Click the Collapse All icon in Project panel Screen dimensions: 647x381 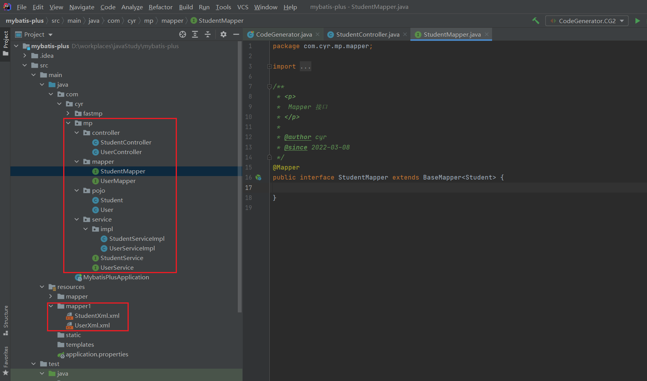coord(208,34)
